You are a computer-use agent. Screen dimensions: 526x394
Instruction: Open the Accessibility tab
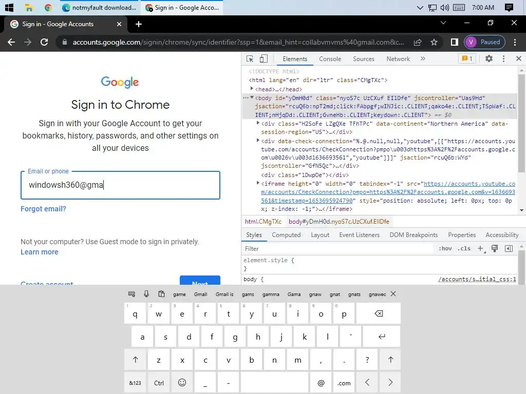click(x=501, y=235)
